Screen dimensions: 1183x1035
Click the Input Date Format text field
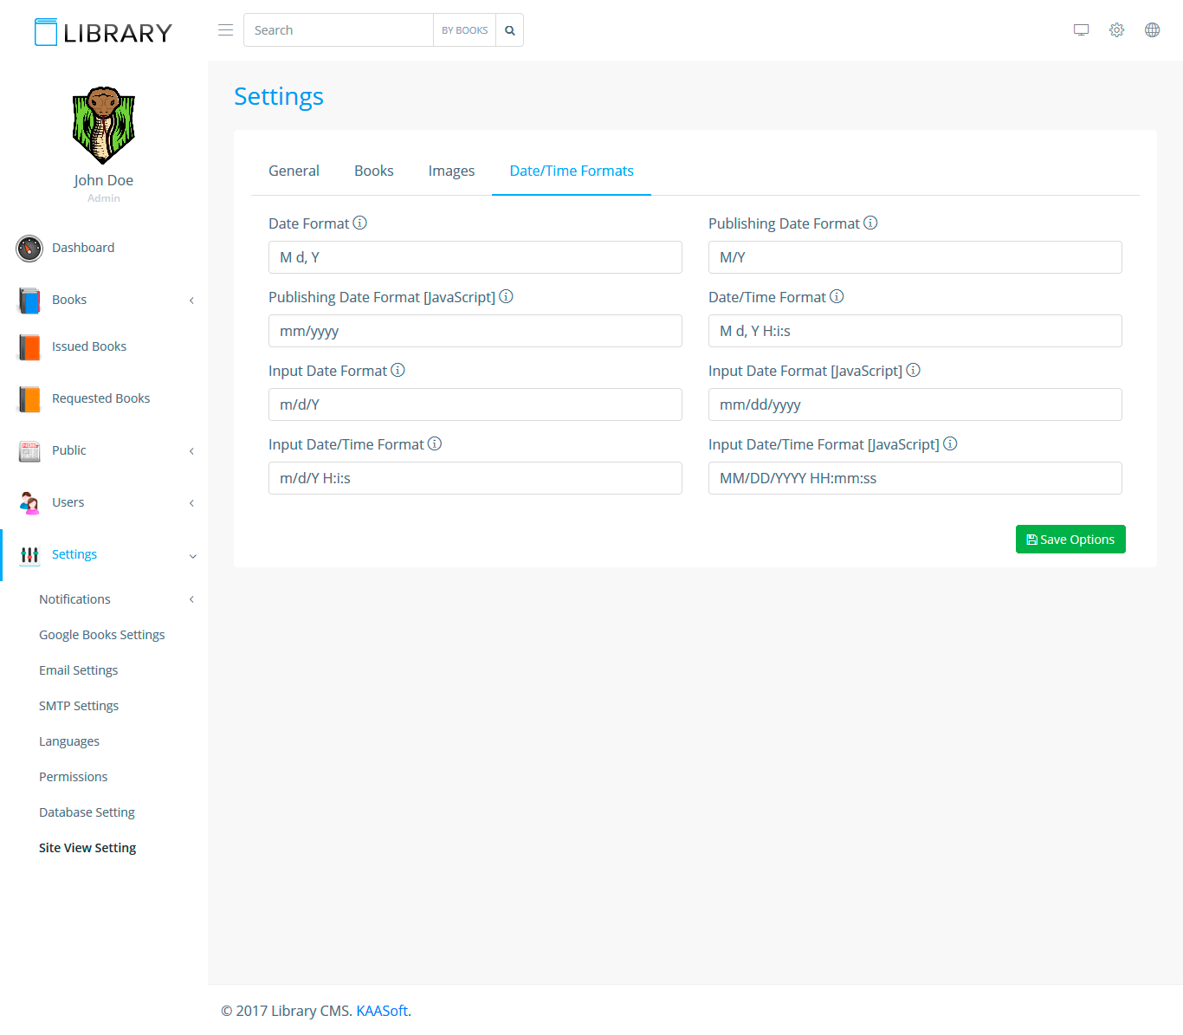coord(475,404)
